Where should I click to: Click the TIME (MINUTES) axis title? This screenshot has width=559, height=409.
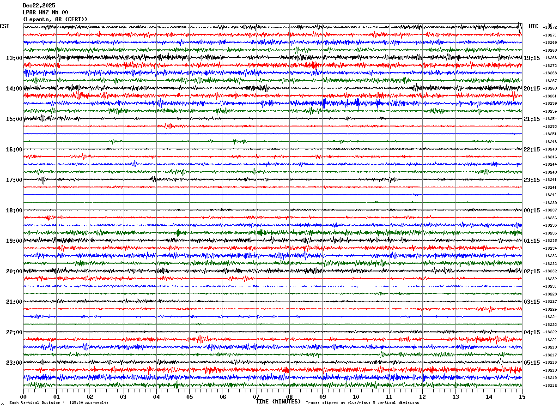coord(278,402)
